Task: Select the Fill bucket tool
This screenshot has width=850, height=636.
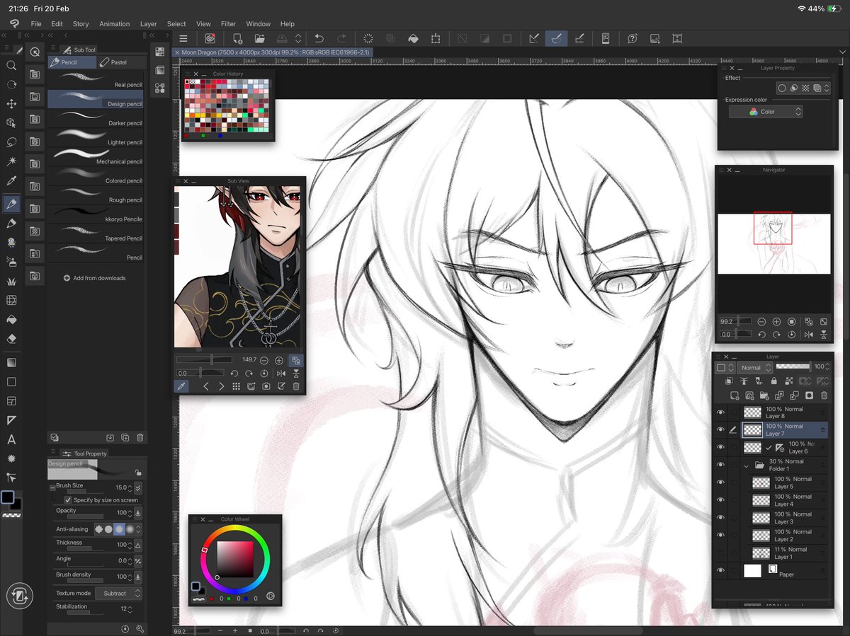Action: click(11, 320)
